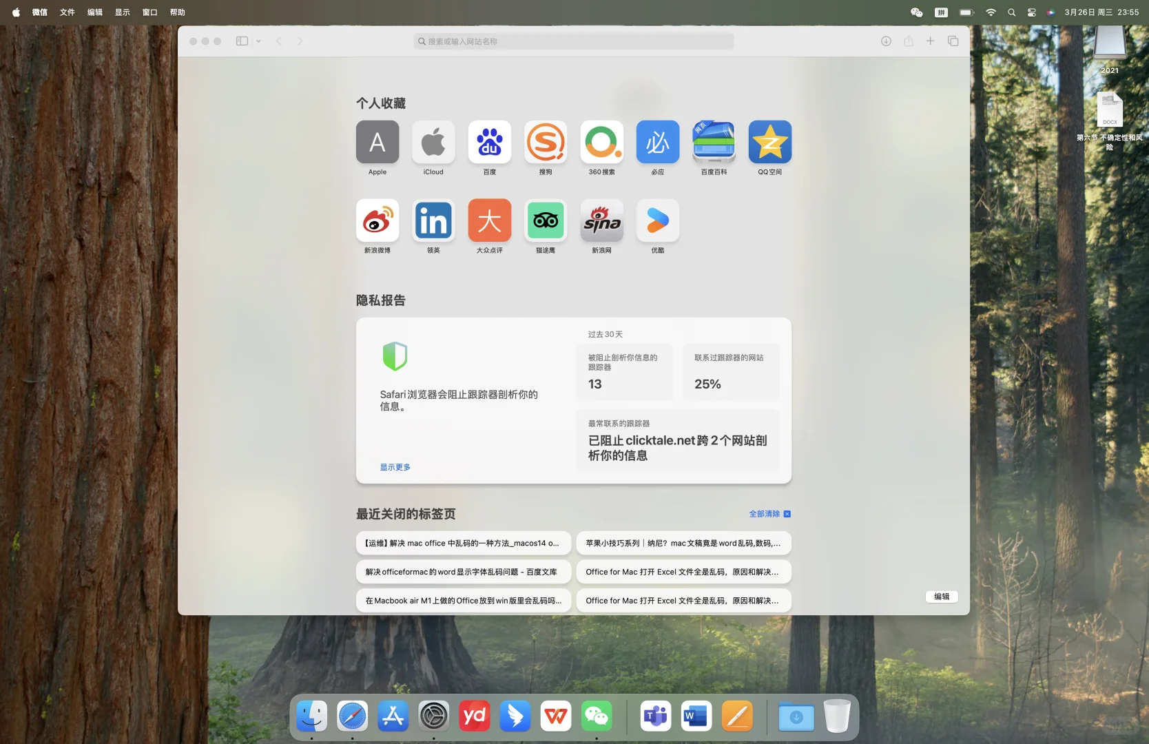Click the 编辑 button at bottom right
This screenshot has height=744, width=1149.
[x=942, y=597]
